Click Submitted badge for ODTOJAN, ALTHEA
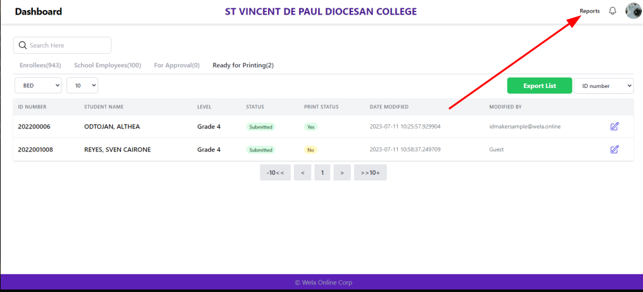 click(261, 127)
